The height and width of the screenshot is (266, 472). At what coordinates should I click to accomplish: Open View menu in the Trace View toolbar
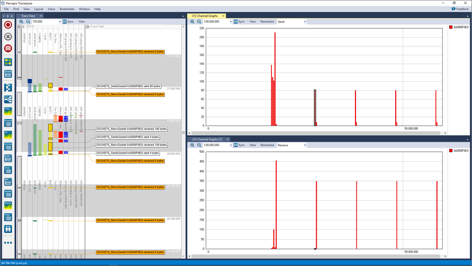click(x=82, y=21)
